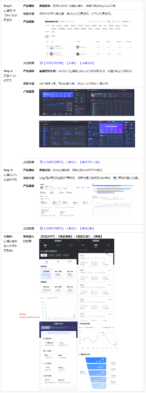
Task: Click the 小提示 heading text
Action: pyautogui.click(x=8, y=236)
